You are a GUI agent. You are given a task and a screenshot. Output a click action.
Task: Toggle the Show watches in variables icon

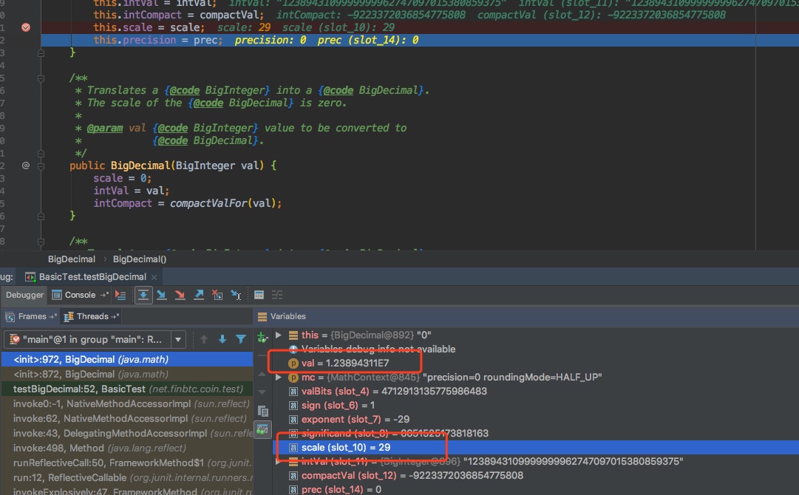pyautogui.click(x=262, y=430)
